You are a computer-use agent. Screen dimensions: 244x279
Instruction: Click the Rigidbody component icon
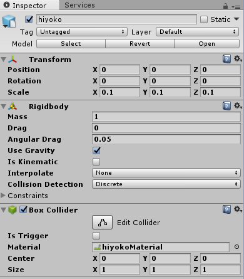[x=13, y=107]
